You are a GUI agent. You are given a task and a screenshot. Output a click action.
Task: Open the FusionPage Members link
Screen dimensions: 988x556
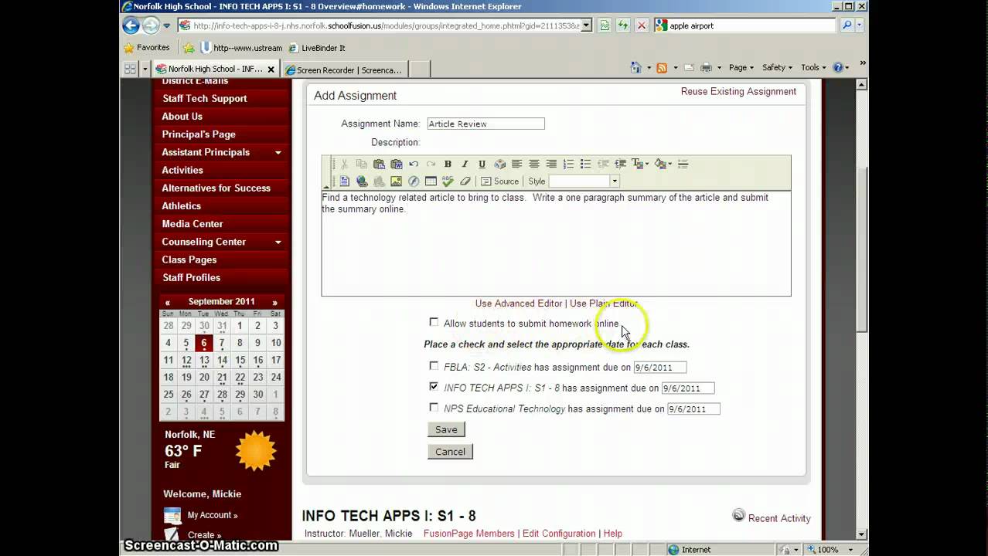[469, 534]
